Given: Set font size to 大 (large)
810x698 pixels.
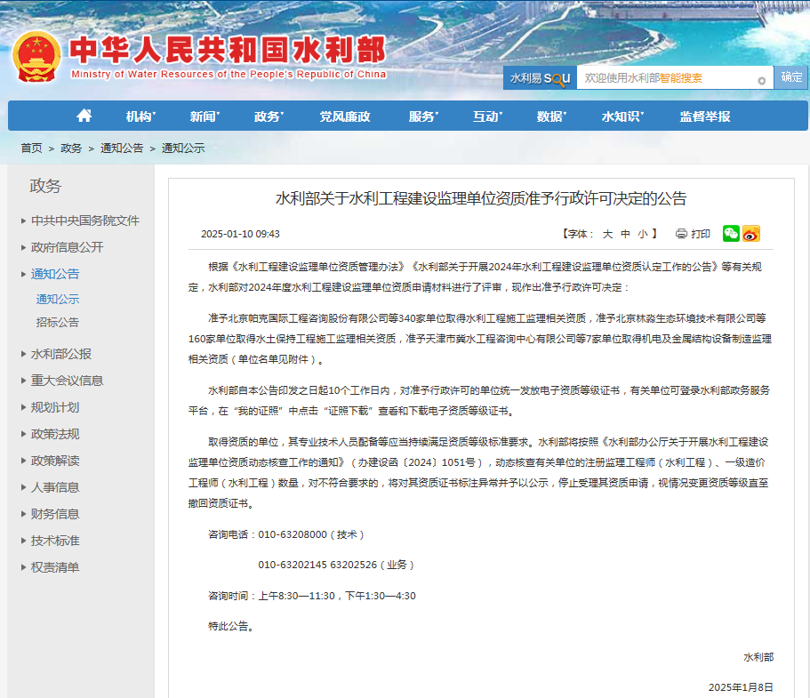Looking at the screenshot, I should (608, 234).
